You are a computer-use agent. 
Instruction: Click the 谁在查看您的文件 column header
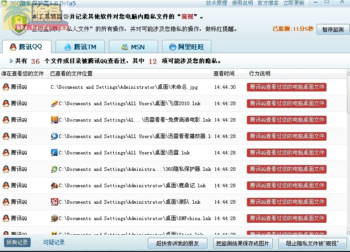(x=24, y=74)
